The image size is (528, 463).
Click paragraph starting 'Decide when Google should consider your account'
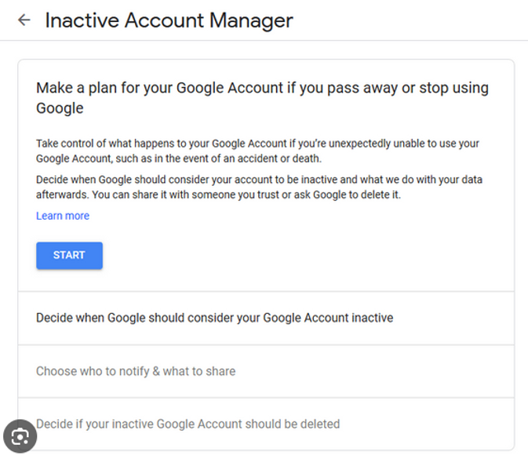pyautogui.click(x=259, y=187)
